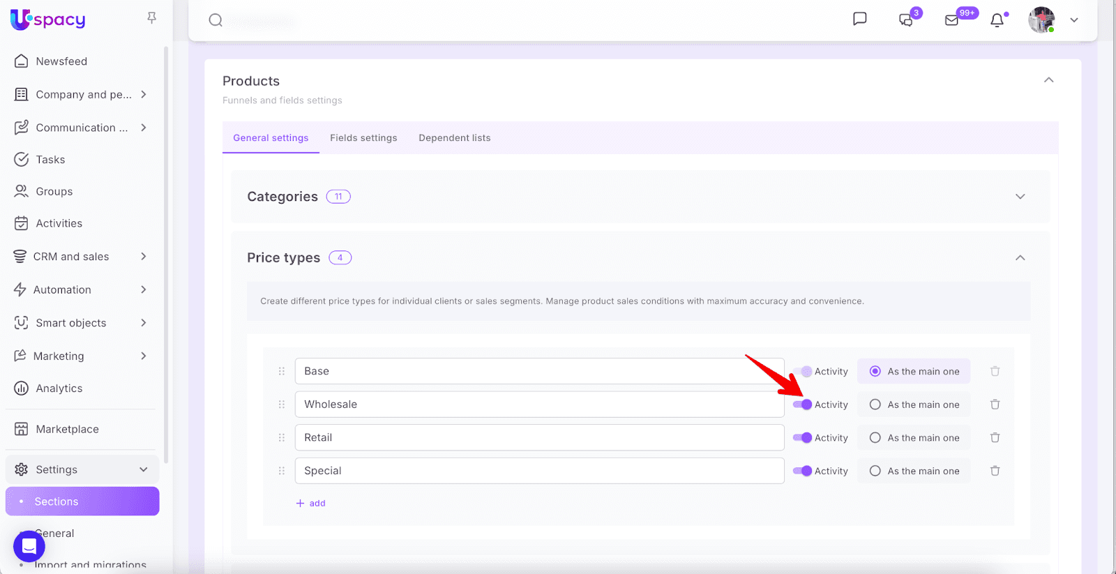This screenshot has width=1116, height=574.
Task: Grab the drag handle beside Base
Action: (x=282, y=371)
